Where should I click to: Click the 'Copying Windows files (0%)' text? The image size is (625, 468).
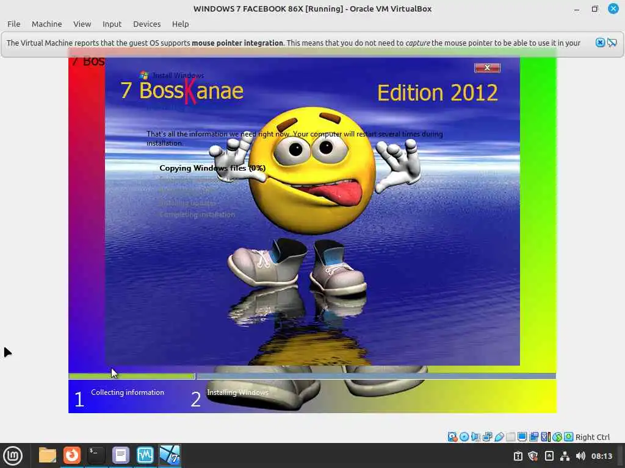point(212,168)
